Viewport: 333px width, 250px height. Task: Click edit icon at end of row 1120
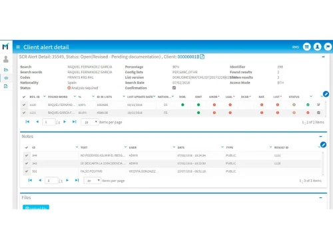pyautogui.click(x=318, y=105)
